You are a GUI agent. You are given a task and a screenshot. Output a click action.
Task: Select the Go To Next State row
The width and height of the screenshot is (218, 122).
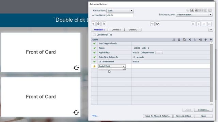tap(151, 62)
